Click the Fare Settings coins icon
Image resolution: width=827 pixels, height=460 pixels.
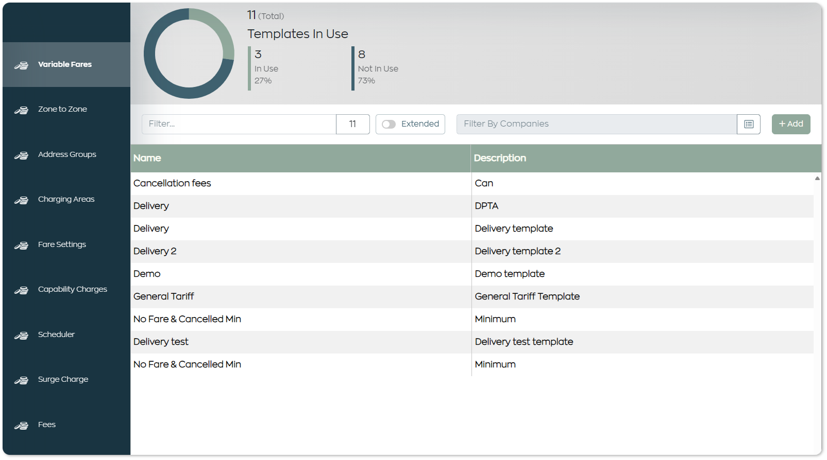pos(21,245)
